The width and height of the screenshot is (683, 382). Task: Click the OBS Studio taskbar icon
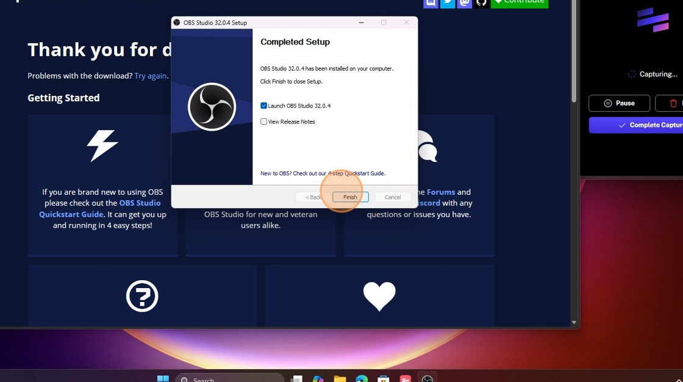tap(427, 378)
